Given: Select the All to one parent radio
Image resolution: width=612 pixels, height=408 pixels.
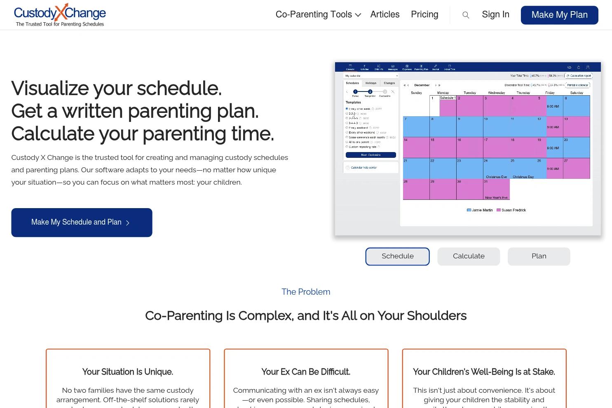Looking at the screenshot, I should (347, 142).
